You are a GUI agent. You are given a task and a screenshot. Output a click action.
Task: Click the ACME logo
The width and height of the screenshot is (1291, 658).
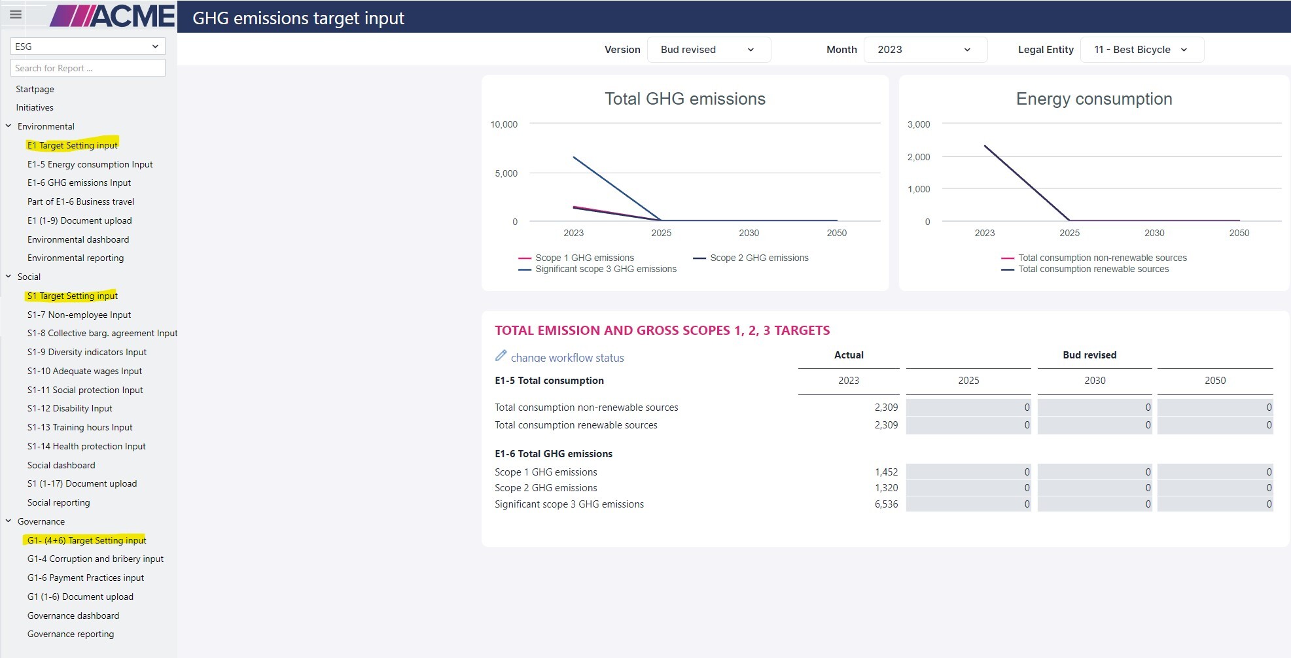[113, 16]
